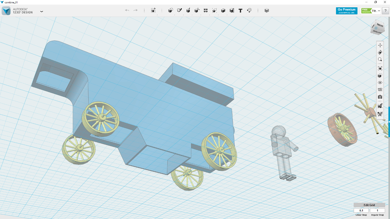Open the Modify tool menu

197,10
